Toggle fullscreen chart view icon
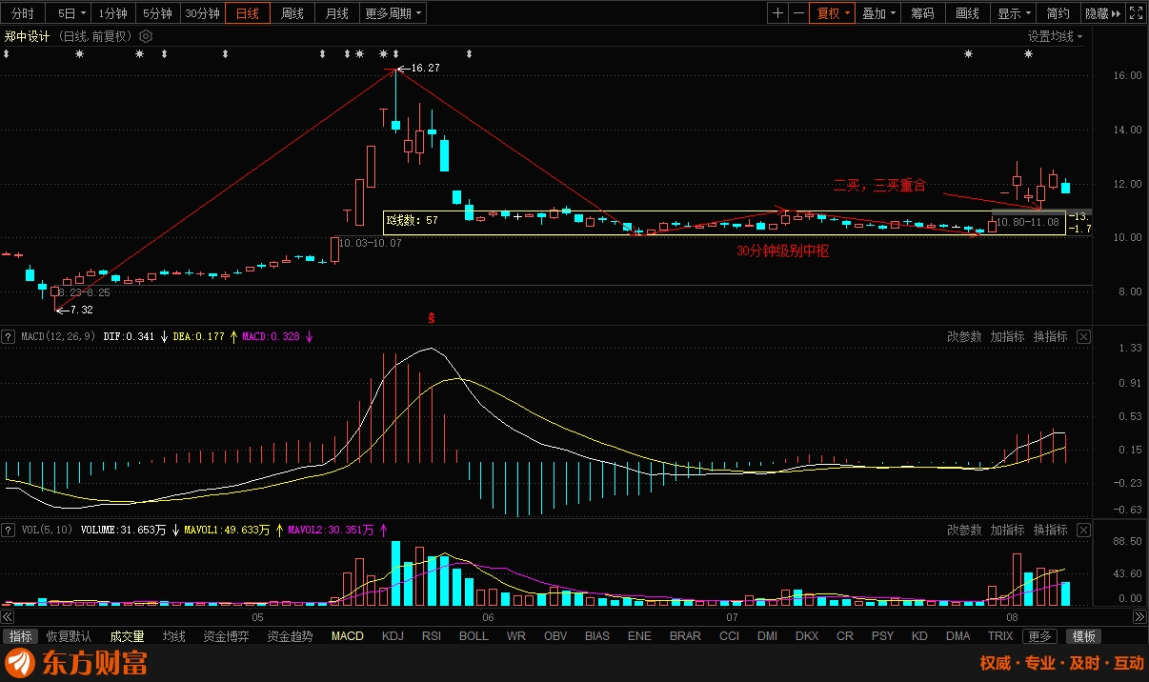Viewport: 1149px width, 682px height. pos(1136,13)
